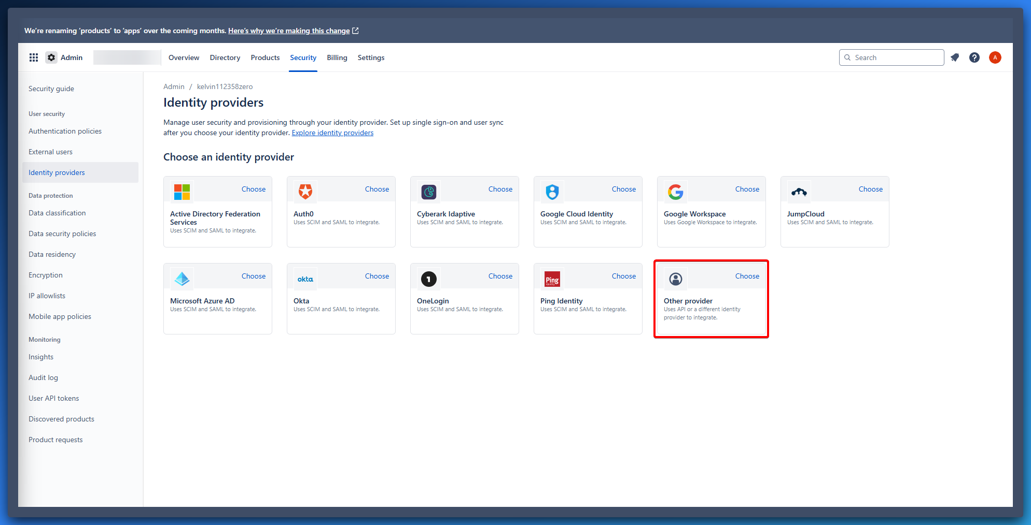1031x525 pixels.
Task: Click the Microsoft Azure AD logo
Action: coord(182,279)
